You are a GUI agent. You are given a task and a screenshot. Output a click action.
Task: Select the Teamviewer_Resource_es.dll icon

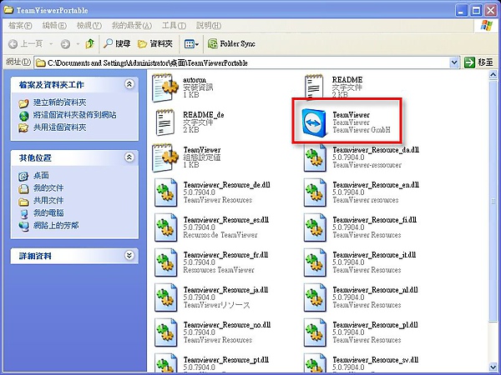(165, 227)
